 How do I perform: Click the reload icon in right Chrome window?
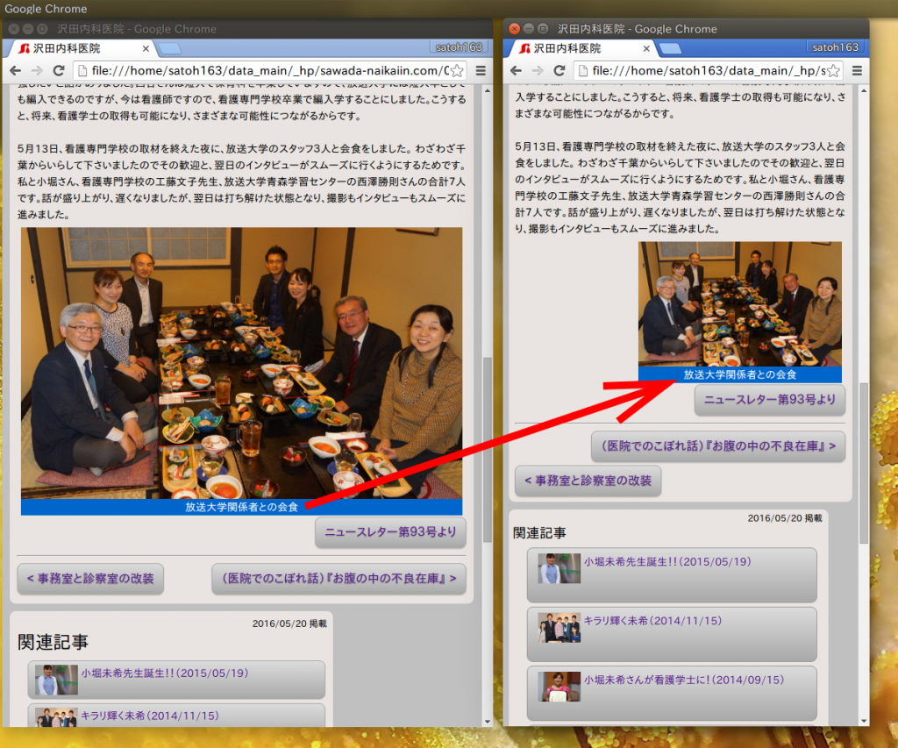(558, 70)
